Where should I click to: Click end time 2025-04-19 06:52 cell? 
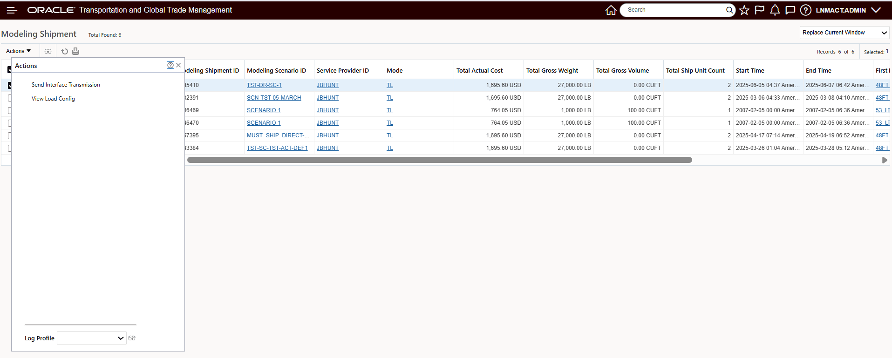(838, 135)
